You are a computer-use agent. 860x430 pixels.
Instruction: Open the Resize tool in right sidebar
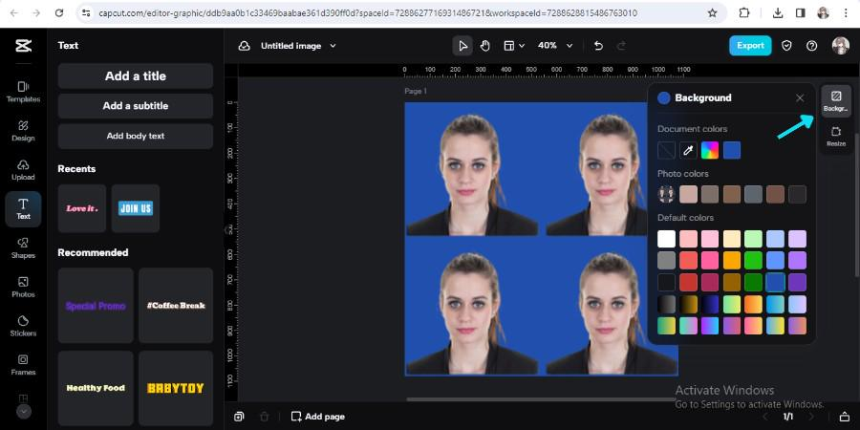coord(836,137)
